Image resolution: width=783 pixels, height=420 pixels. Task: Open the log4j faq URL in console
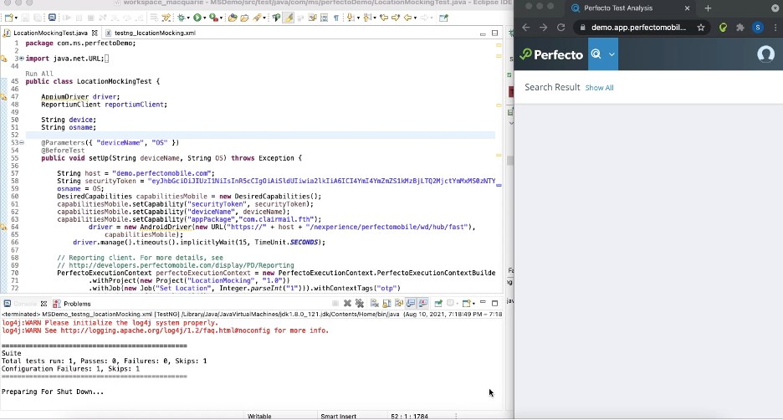pyautogui.click(x=166, y=330)
